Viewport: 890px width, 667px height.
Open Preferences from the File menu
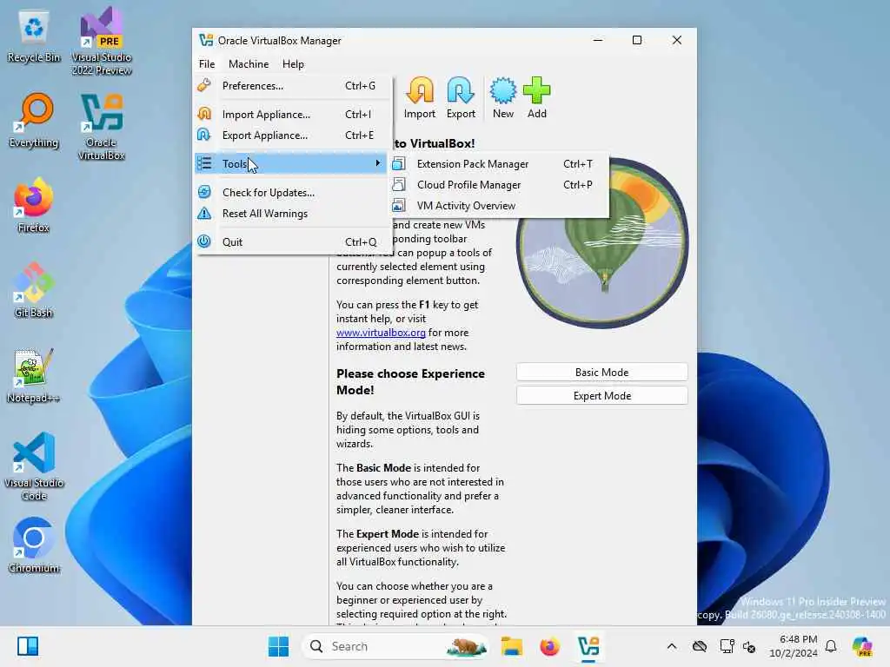click(293, 86)
